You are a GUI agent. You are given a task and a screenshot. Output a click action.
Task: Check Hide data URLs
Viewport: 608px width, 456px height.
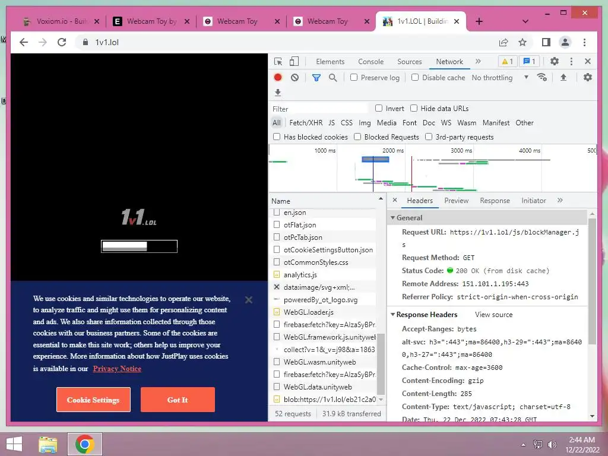click(414, 108)
